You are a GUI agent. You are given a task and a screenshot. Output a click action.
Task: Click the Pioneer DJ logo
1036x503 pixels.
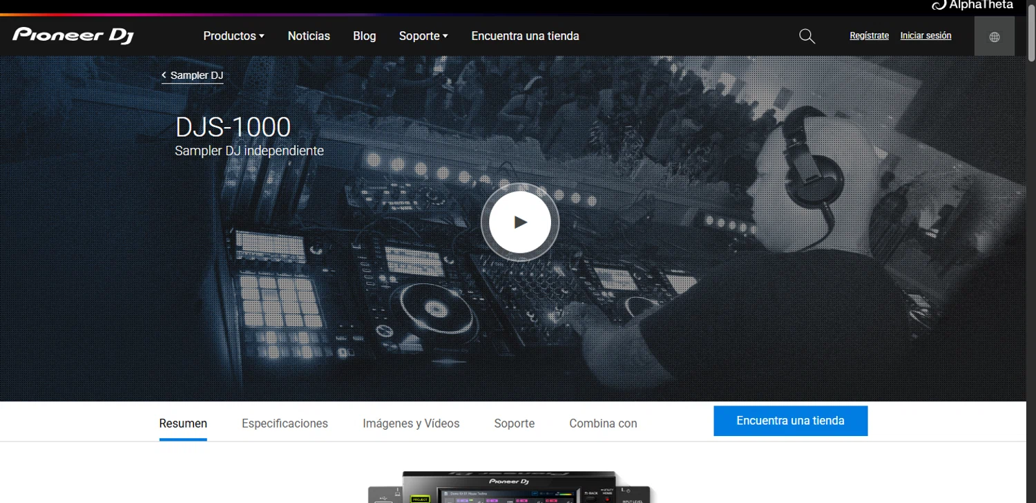pyautogui.click(x=73, y=35)
